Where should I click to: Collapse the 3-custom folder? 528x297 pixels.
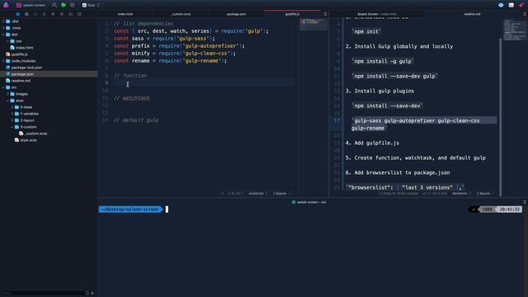pos(12,127)
